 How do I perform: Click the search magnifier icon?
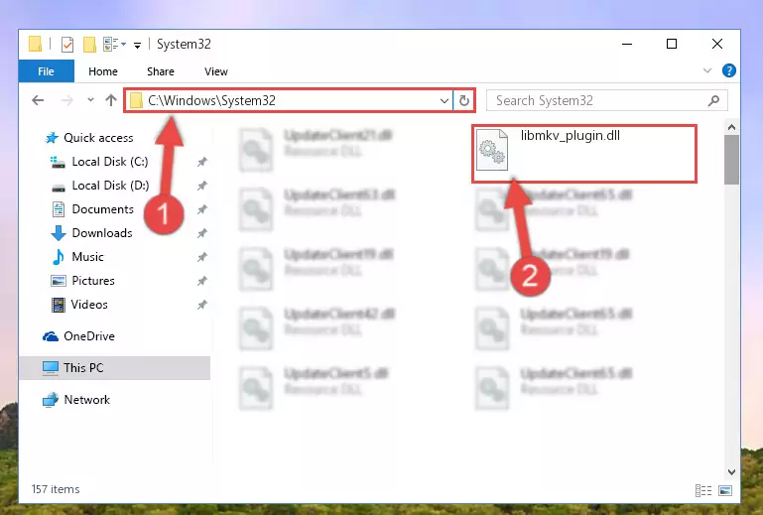click(x=713, y=101)
